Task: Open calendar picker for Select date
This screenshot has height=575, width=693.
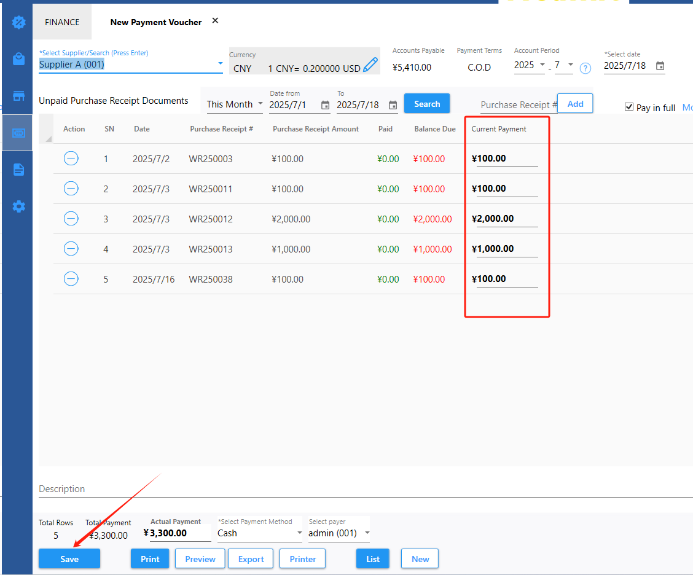Action: click(x=660, y=66)
